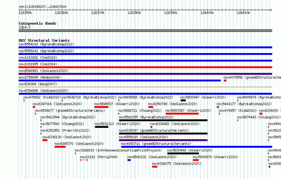Image resolution: width=281 pixels, height=179 pixels.
Task: Click the nsv6336482 (Sedlazeck2020) label
Action: [x=175, y=124]
